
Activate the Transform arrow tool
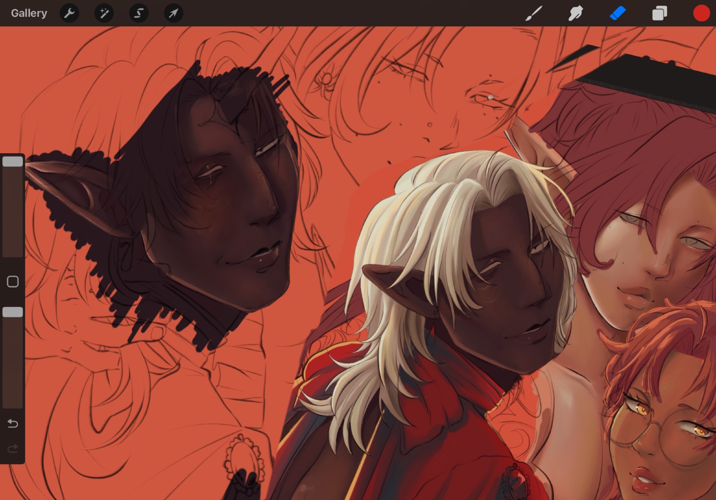(x=173, y=13)
